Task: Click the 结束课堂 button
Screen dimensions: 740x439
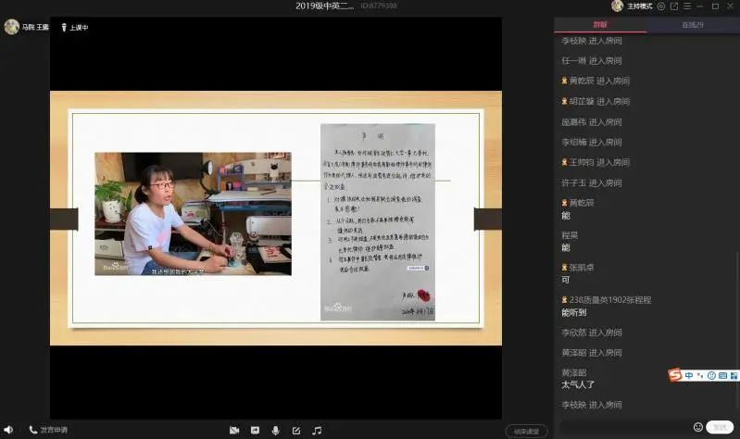Action: (526, 431)
